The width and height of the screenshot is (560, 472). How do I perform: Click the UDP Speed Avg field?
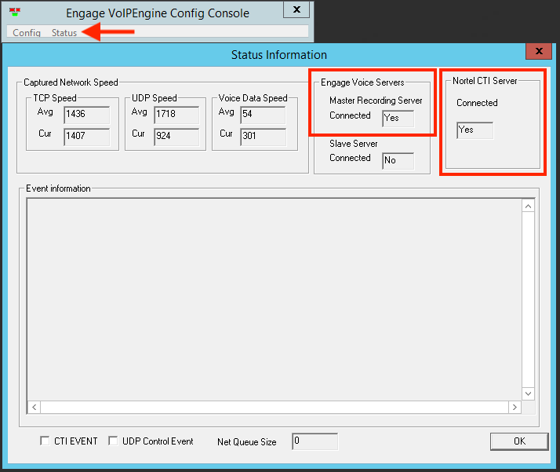(176, 115)
